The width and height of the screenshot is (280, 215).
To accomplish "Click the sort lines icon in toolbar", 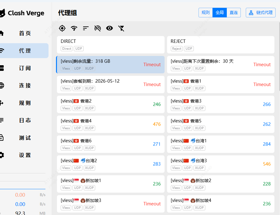I will click(x=86, y=28).
